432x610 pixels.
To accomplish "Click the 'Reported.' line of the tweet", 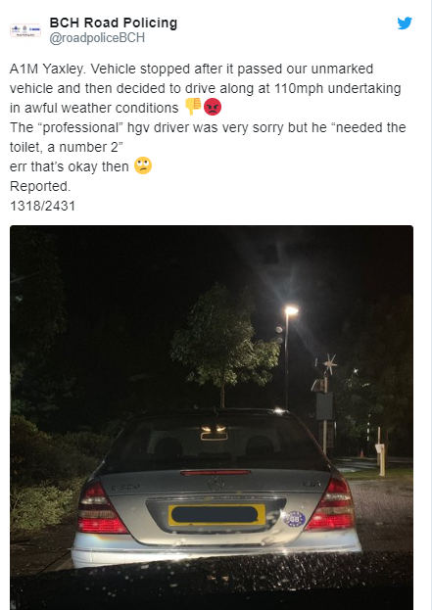I will 40,186.
